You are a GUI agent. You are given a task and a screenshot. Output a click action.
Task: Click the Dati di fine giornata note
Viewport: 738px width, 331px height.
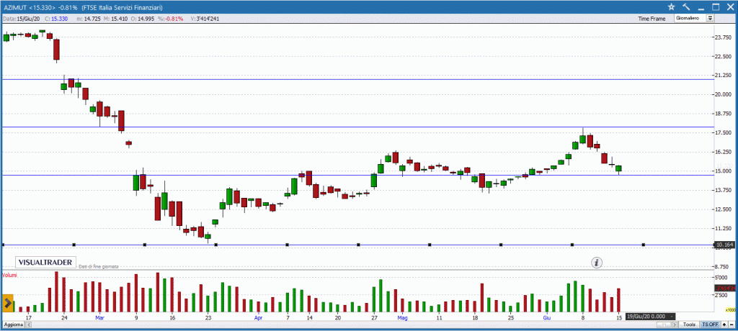(x=98, y=266)
